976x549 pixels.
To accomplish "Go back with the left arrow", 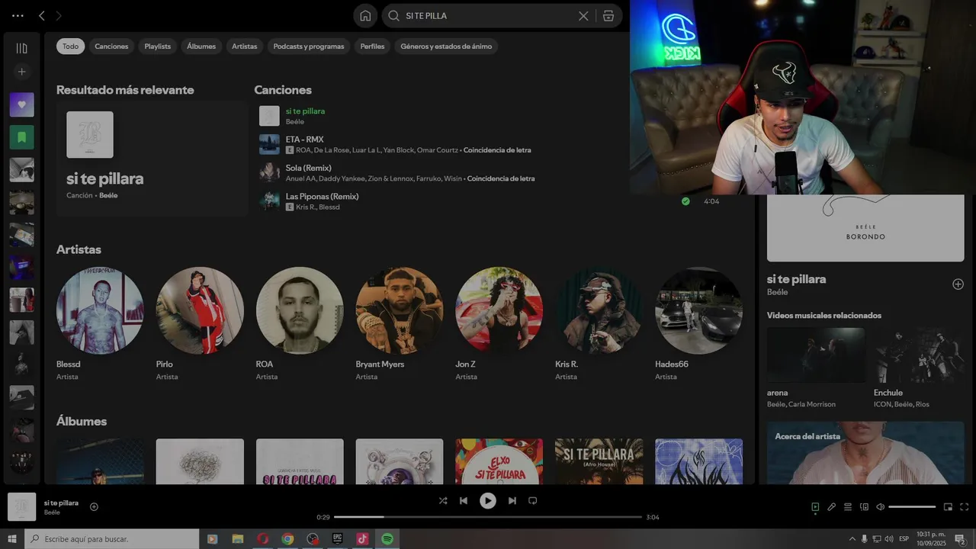I will (42, 15).
